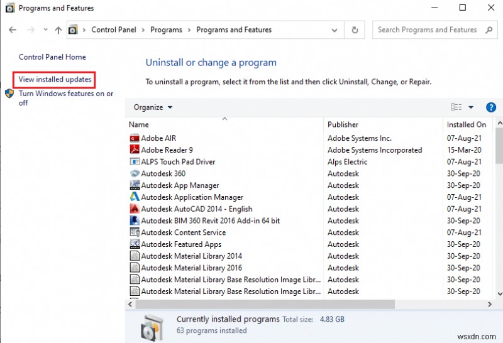Select Autodesk Material Library 2014 entry

click(x=192, y=256)
